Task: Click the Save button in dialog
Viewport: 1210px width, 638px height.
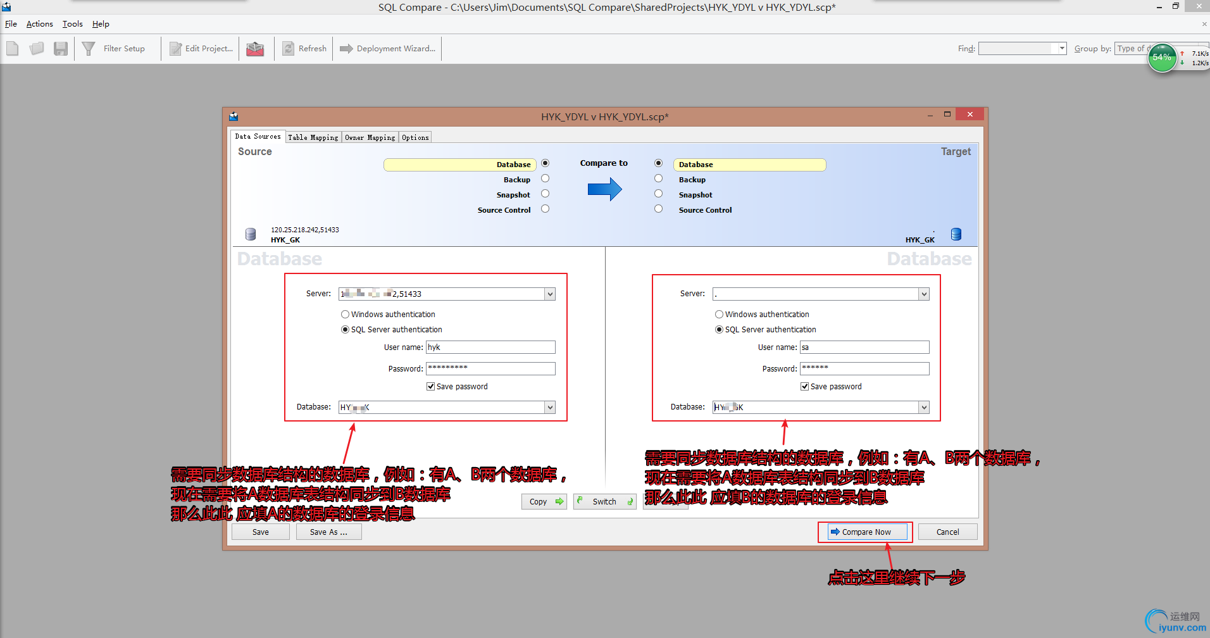Action: 261,532
